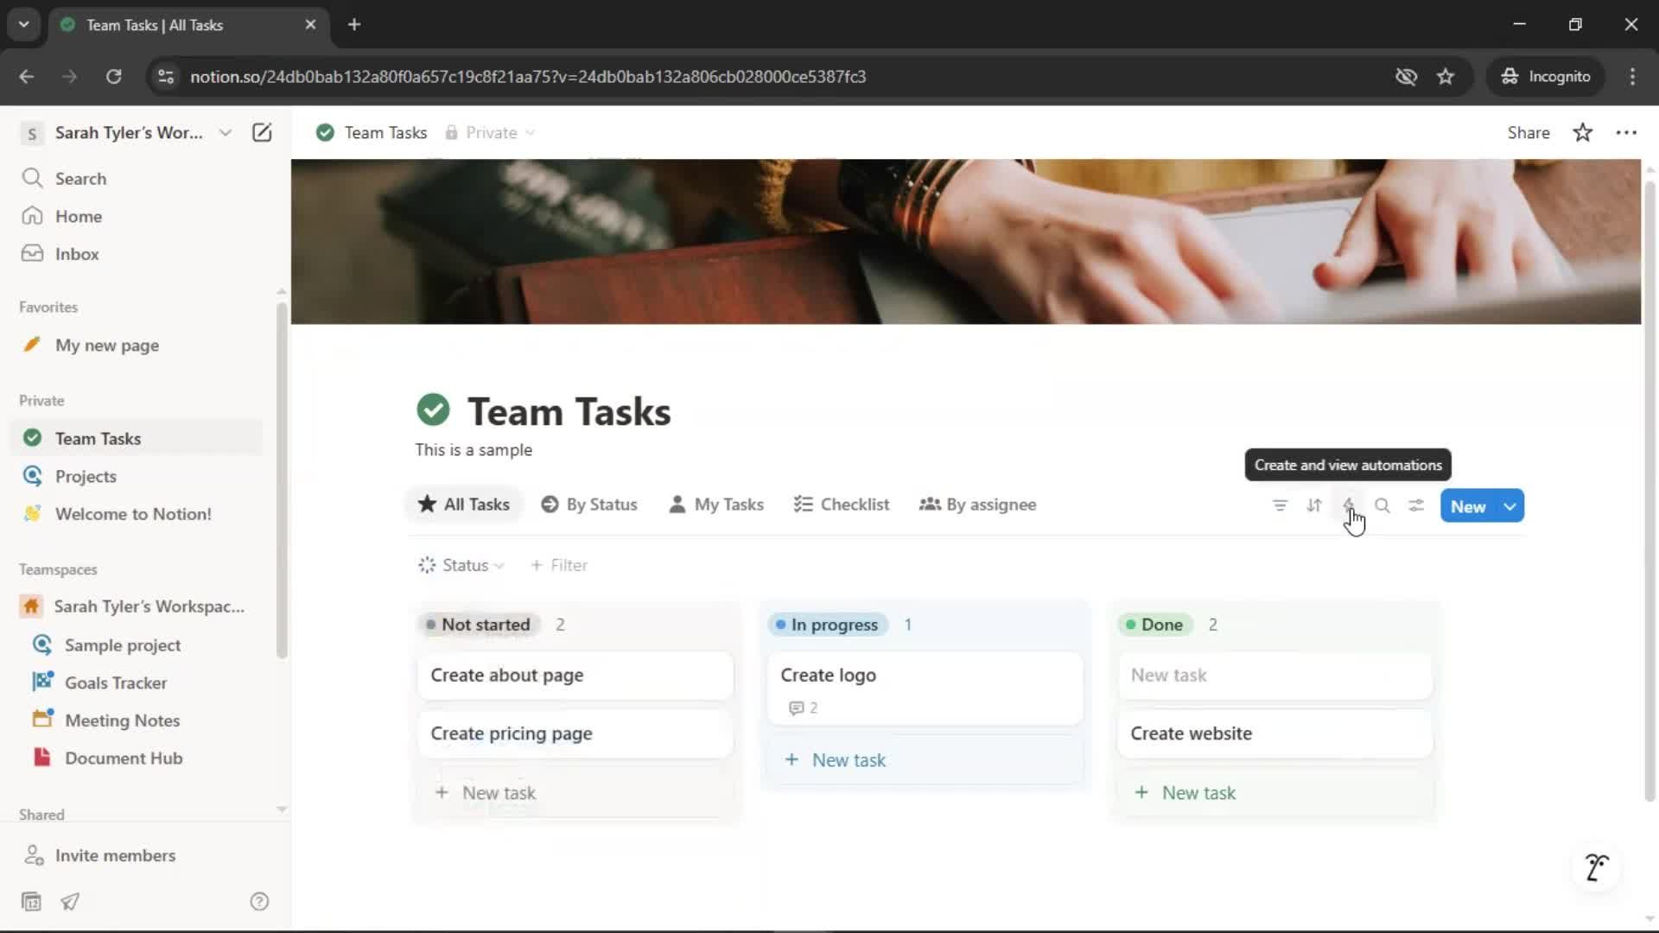The height and width of the screenshot is (933, 1659).
Task: Select Team Tasks in Private section
Action: 138,438
